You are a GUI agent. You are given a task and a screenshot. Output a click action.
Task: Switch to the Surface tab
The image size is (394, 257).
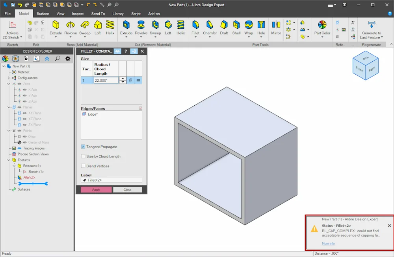tap(43, 13)
